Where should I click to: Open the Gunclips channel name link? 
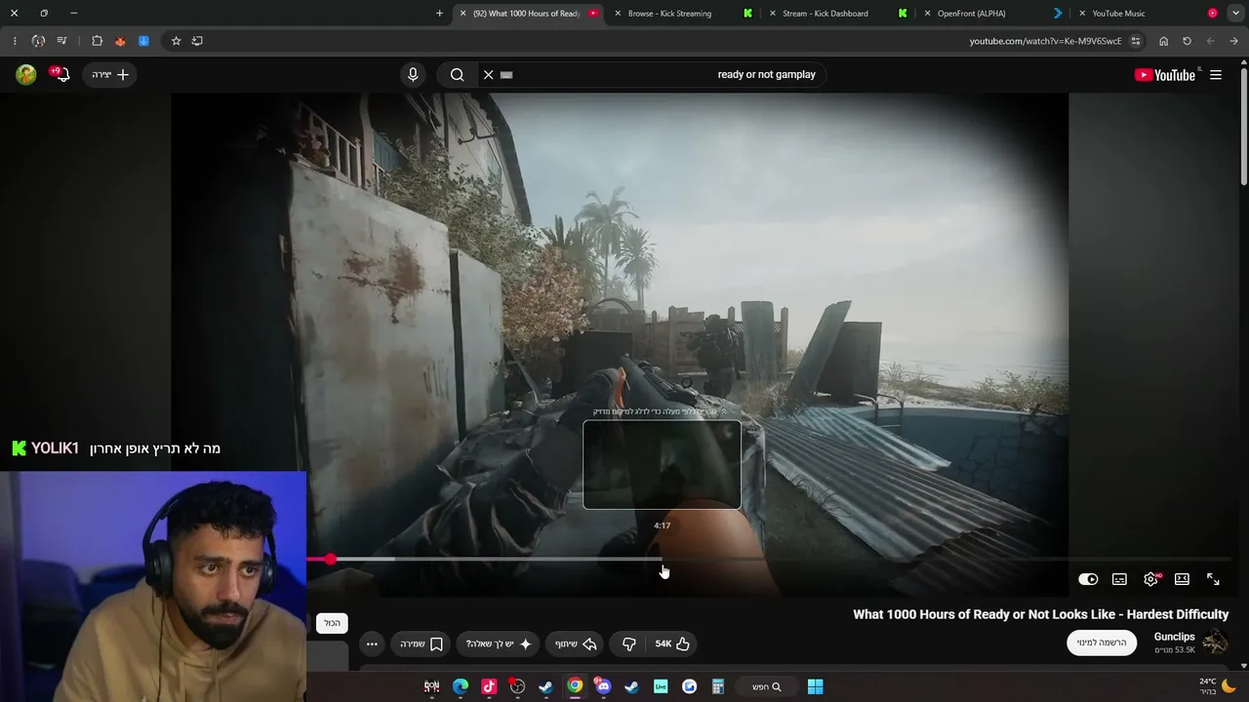[x=1174, y=637]
